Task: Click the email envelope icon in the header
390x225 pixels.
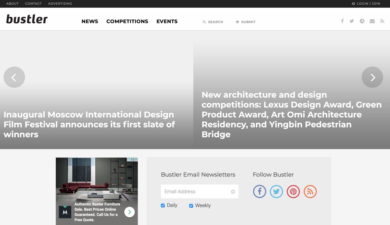Action: pos(372,21)
